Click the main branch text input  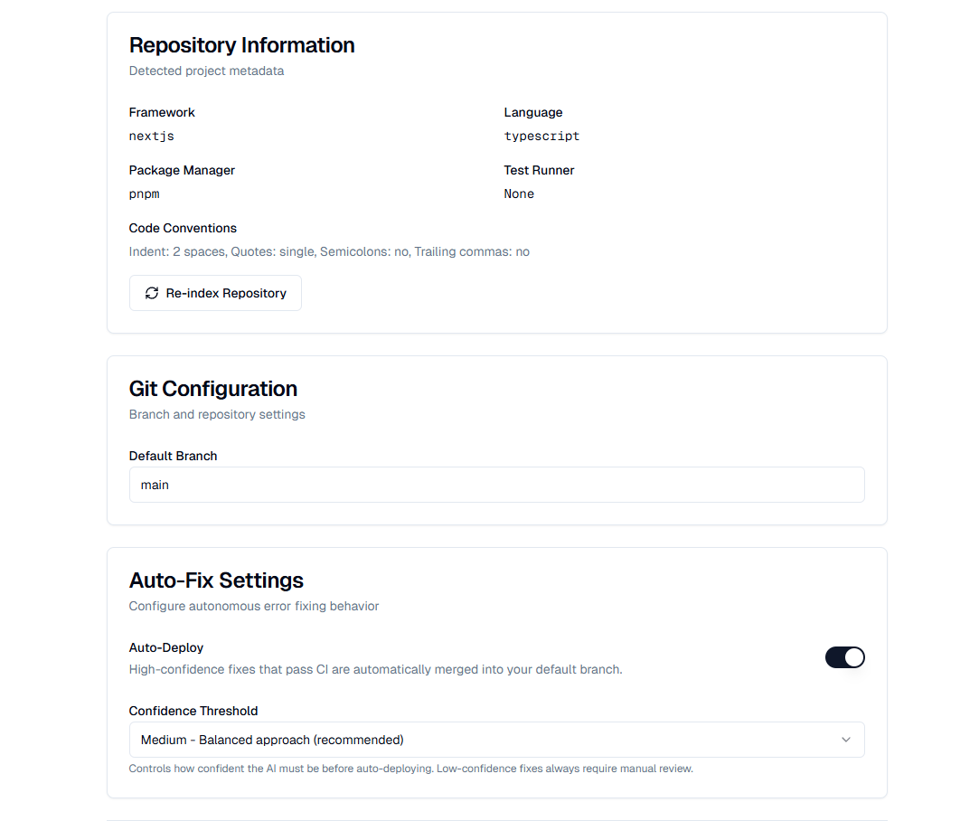click(x=362, y=485)
